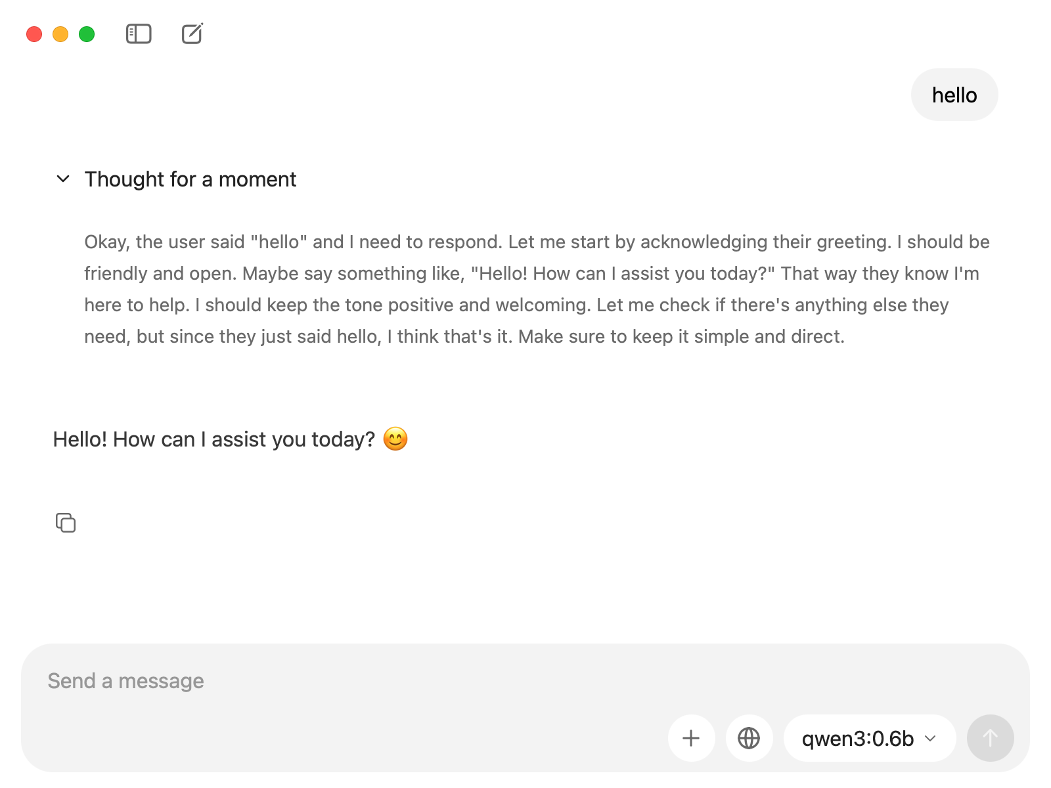Image resolution: width=1051 pixels, height=788 pixels.
Task: Click the "Thought for a moment" label
Action: click(190, 179)
